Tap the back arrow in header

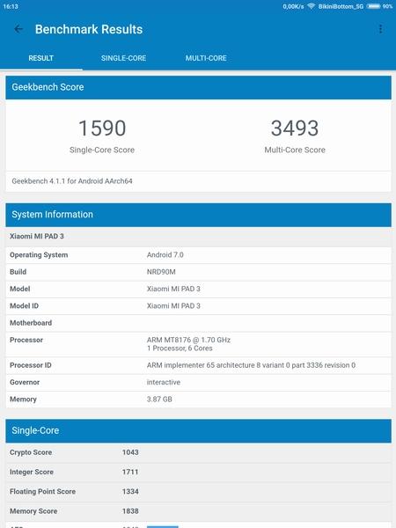coord(18,29)
